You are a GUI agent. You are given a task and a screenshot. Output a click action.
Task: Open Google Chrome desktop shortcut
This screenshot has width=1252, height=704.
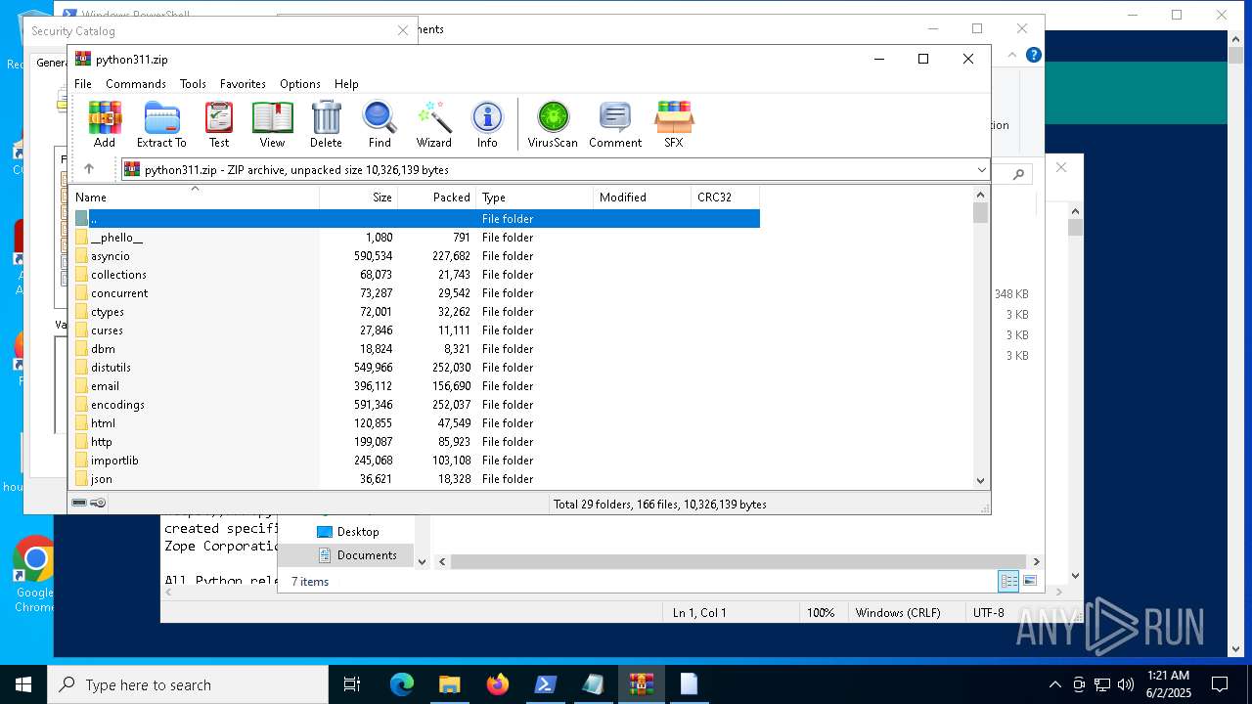pos(34,573)
